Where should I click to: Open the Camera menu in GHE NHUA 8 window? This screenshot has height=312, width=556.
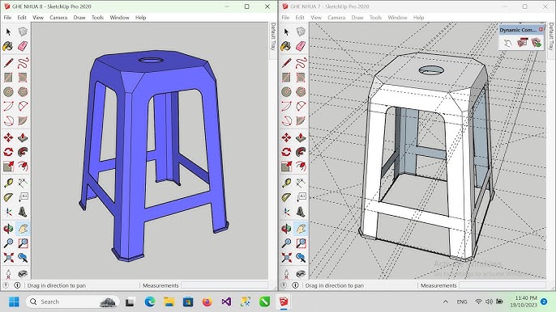point(58,17)
